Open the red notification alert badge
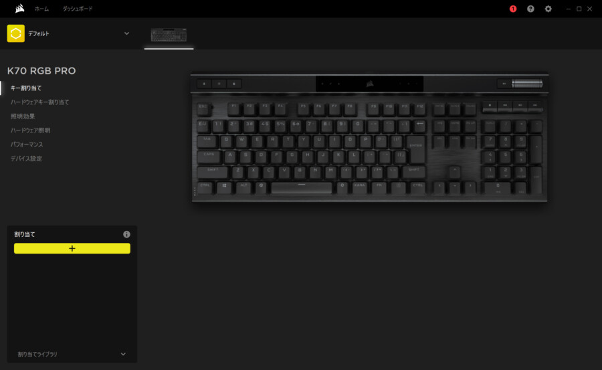602x370 pixels. (513, 9)
